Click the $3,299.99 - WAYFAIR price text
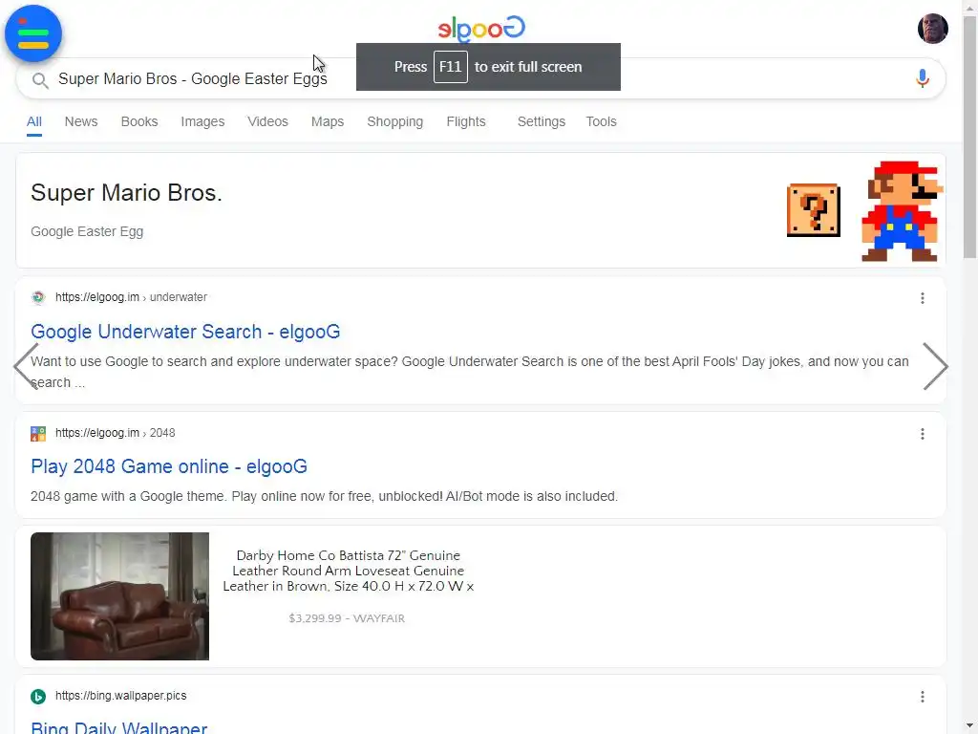Screen dimensions: 978x734 click(347, 618)
